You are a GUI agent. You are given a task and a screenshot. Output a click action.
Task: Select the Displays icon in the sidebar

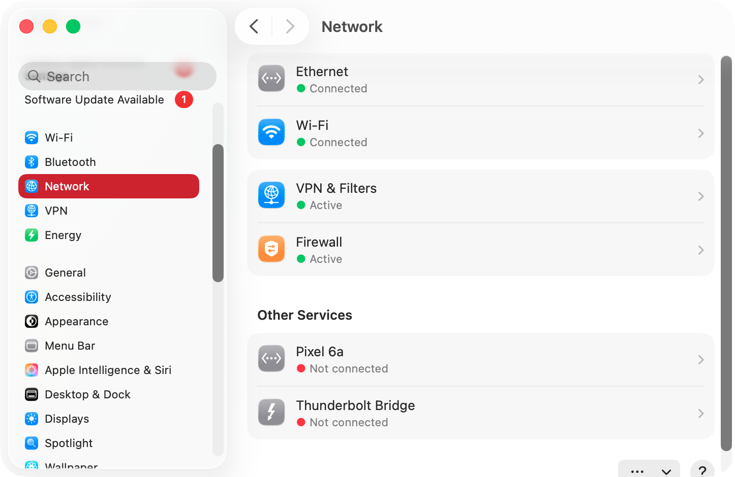point(32,419)
